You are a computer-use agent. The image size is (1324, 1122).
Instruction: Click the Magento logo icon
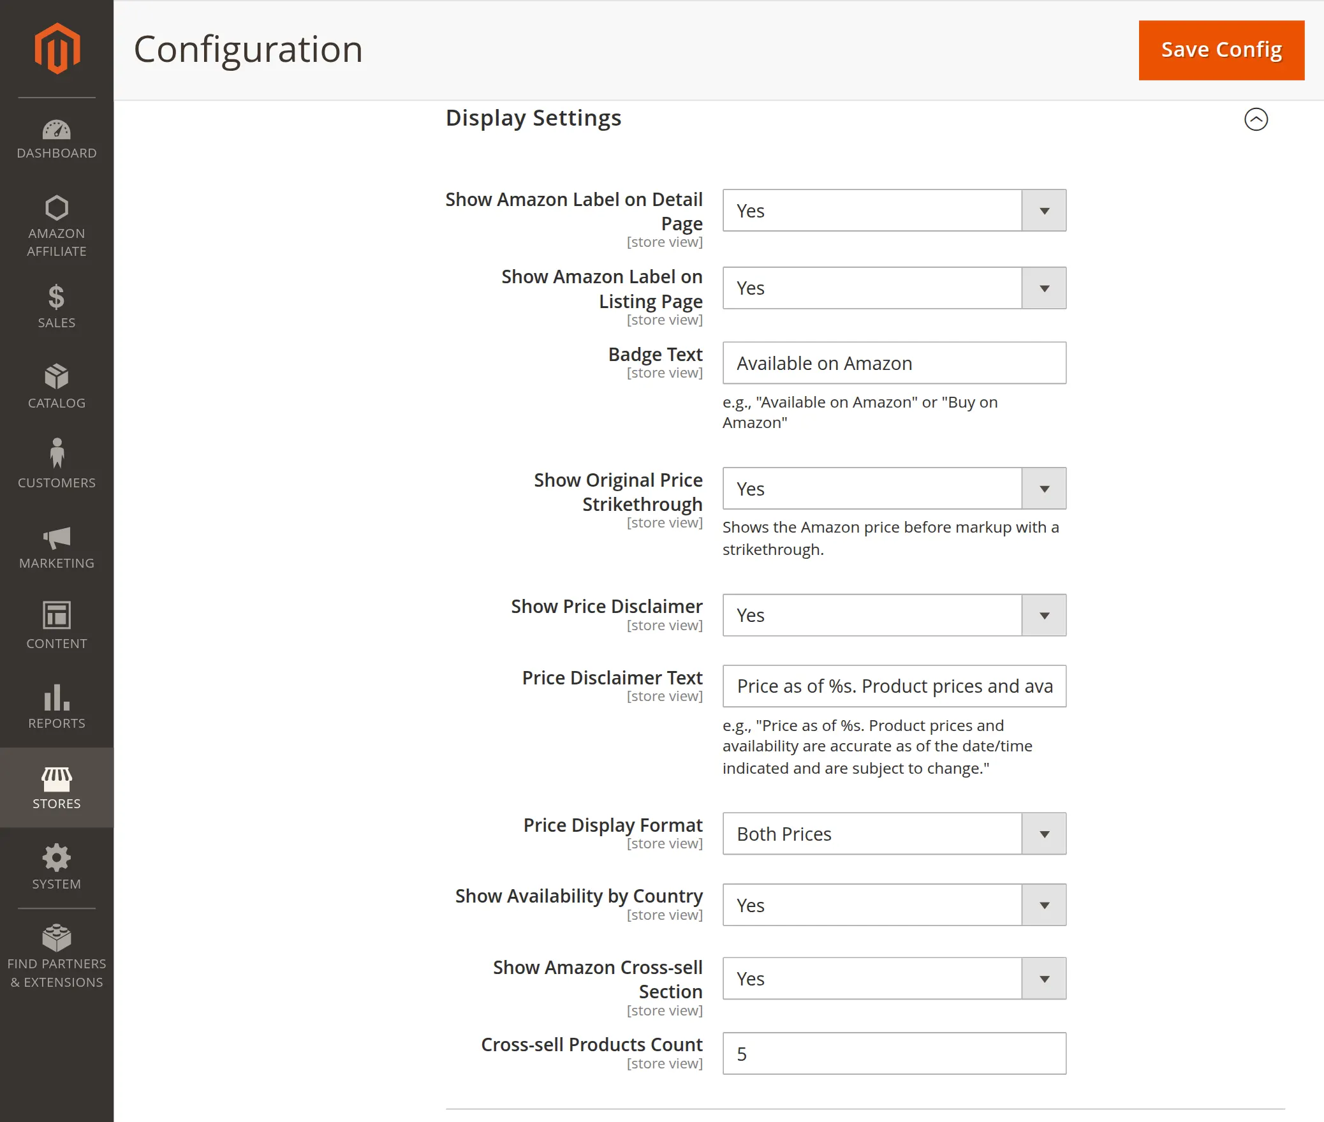[x=57, y=48]
